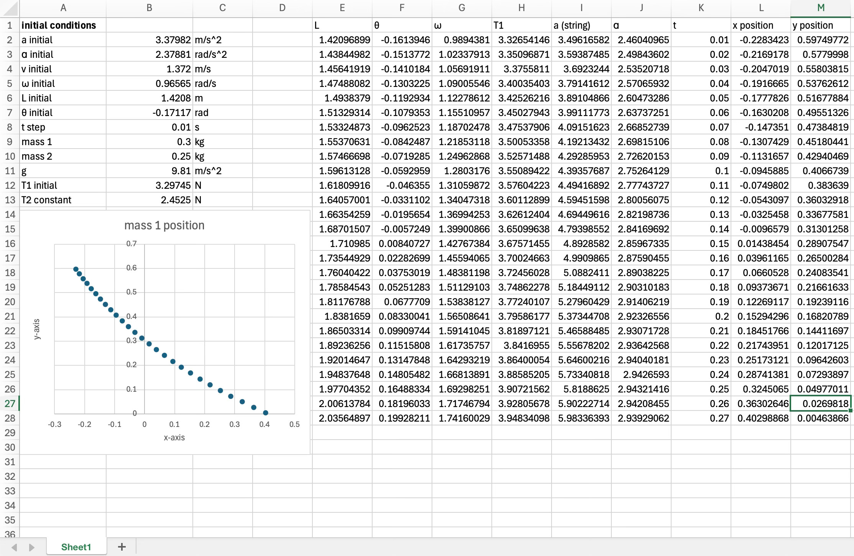The width and height of the screenshot is (854, 556).
Task: Click the y-axis title on chart
Action: [x=37, y=329]
